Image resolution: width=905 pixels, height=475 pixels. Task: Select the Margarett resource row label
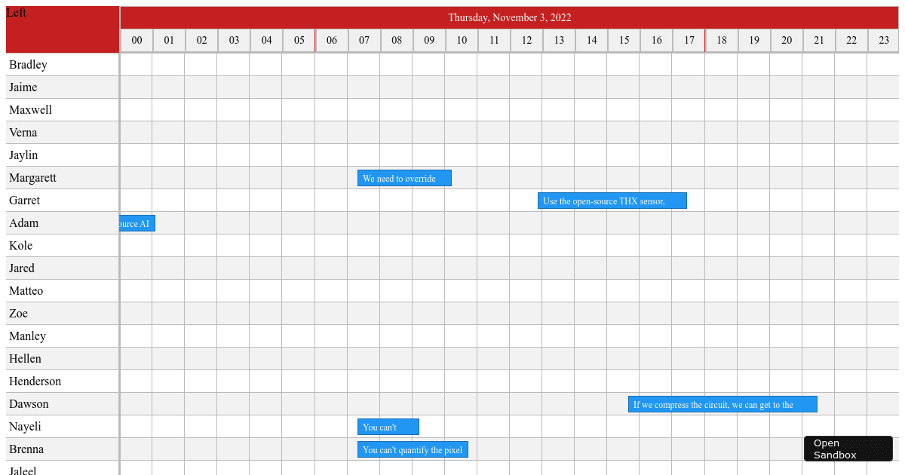63,178
